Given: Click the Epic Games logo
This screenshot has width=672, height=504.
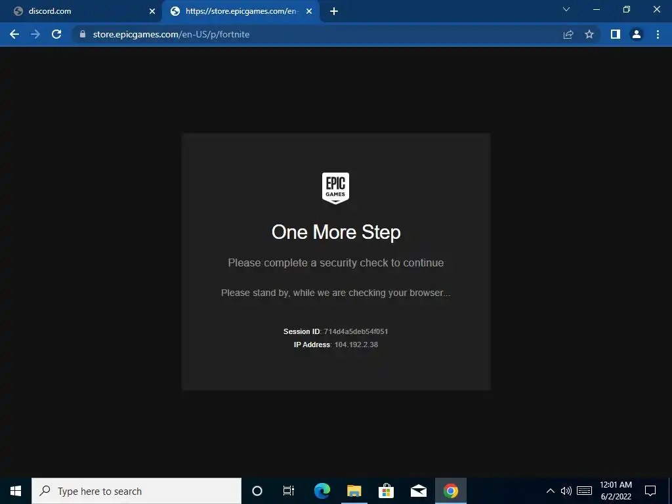Looking at the screenshot, I should [x=335, y=188].
